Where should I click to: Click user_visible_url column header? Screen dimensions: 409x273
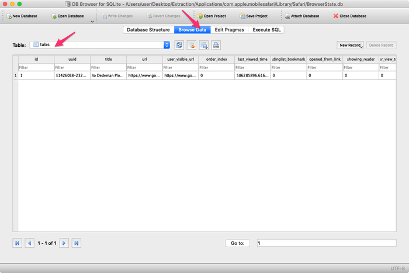coord(181,59)
